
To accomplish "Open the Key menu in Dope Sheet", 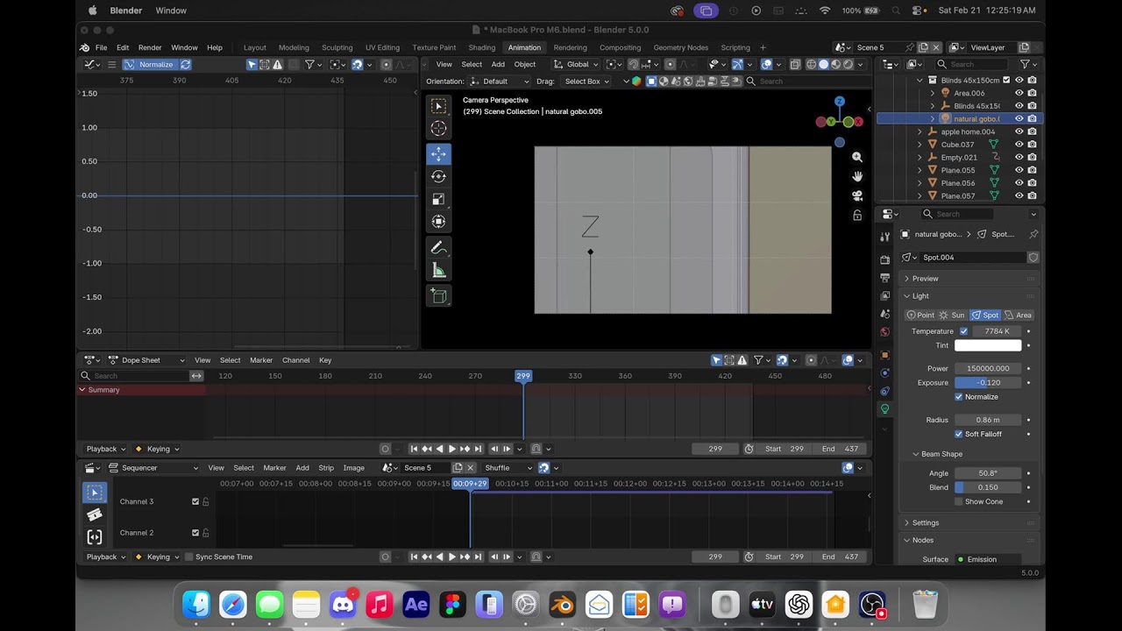I will point(325,360).
